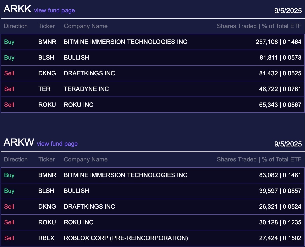
Task: Click the ARKW fund title
Action: click(x=19, y=142)
